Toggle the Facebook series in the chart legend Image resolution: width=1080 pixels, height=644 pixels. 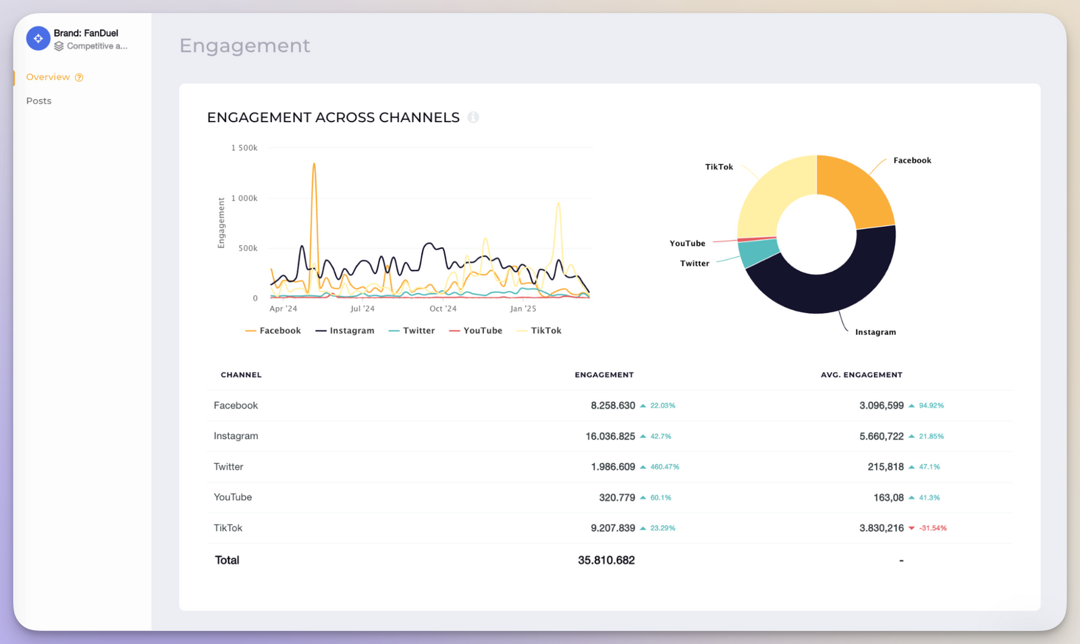coord(273,330)
